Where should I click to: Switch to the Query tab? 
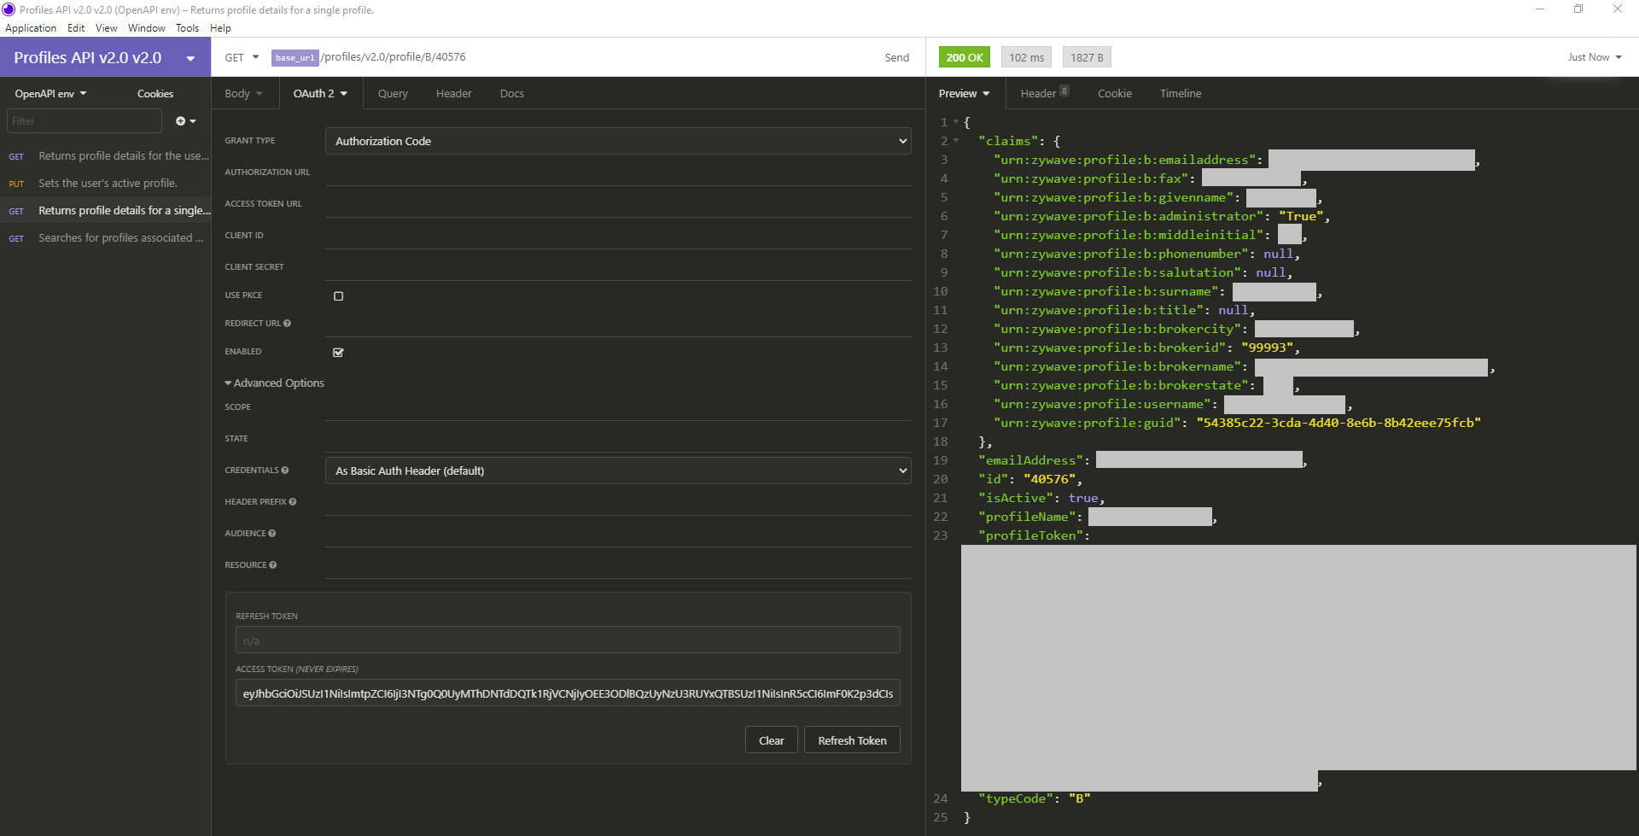[x=393, y=94]
